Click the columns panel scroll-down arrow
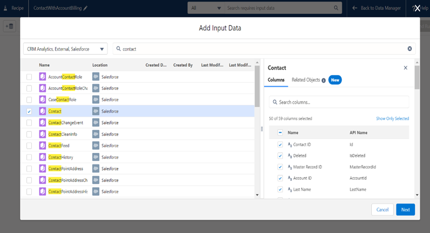Viewport: 430px width, 233px height. (x=417, y=195)
